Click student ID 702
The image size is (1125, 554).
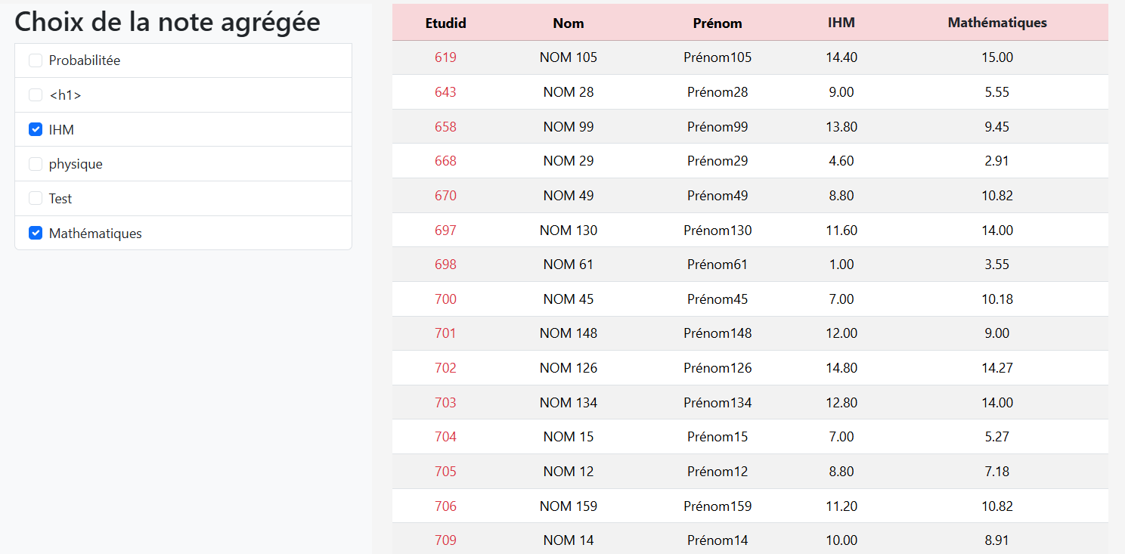coord(445,368)
